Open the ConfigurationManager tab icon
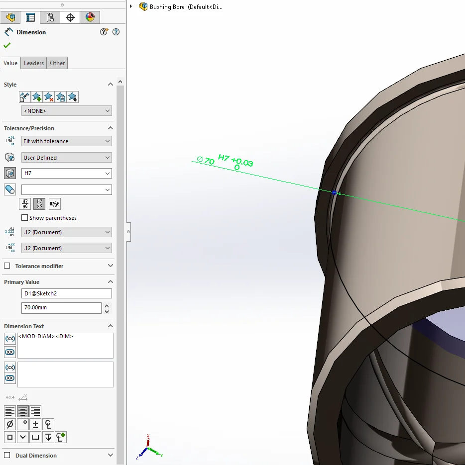 click(x=50, y=17)
